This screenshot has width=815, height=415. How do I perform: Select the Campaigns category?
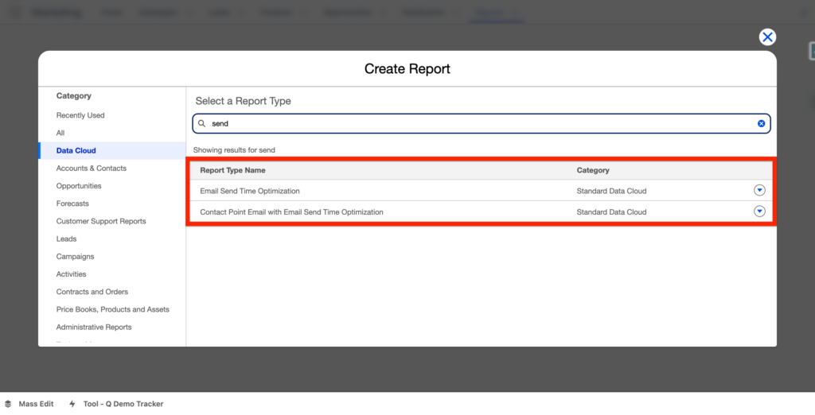(75, 257)
